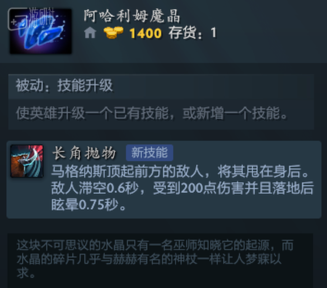Click the 长角抛物 ability name
This screenshot has height=288, width=327.
tap(84, 153)
